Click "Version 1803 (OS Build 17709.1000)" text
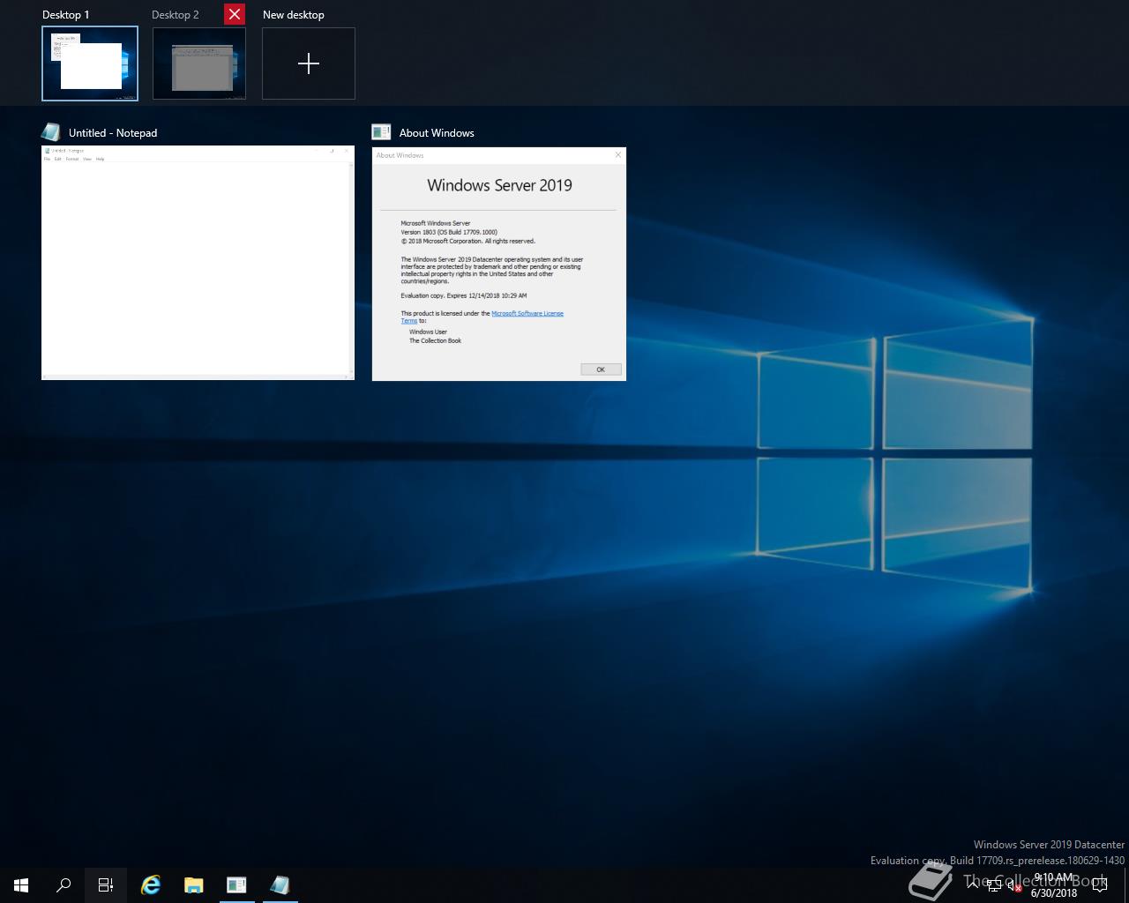This screenshot has height=903, width=1129. (x=449, y=232)
